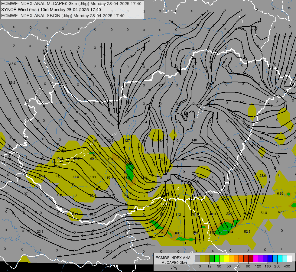
Task: Click the map value 40.4
Action: tap(42, 176)
